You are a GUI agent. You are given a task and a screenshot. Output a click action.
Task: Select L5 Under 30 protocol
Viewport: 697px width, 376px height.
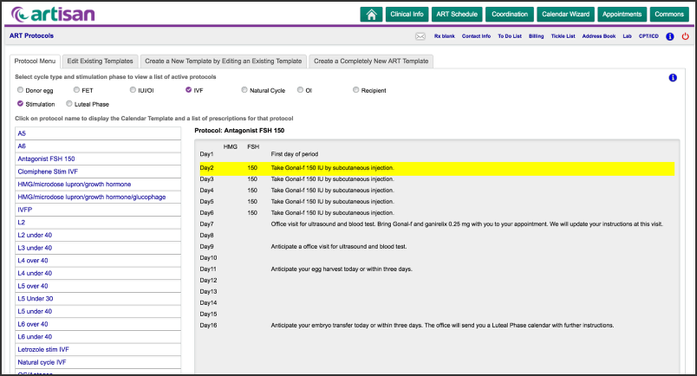tap(98, 299)
